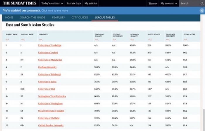This screenshot has width=205, height=131.
Task: Sort by Total Score arrows
Action: (x=186, y=40)
